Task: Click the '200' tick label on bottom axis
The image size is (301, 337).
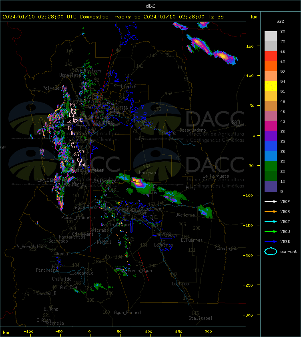Action: [208, 332]
